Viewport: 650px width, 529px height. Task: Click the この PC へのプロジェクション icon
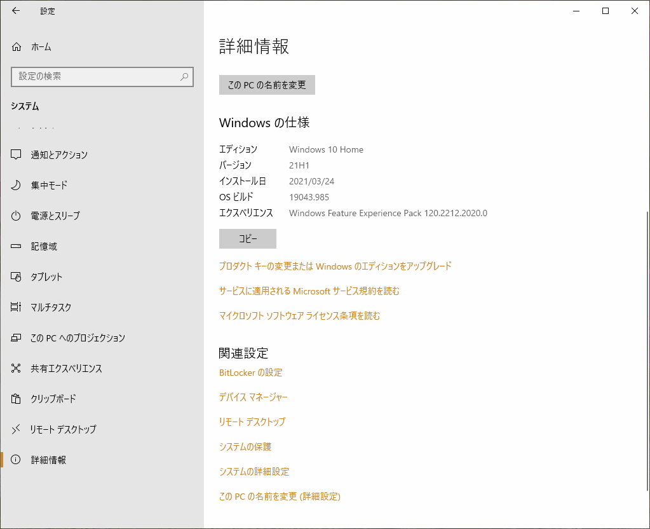16,338
